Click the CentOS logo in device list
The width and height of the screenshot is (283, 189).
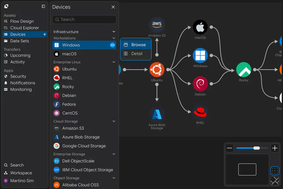[57, 113]
